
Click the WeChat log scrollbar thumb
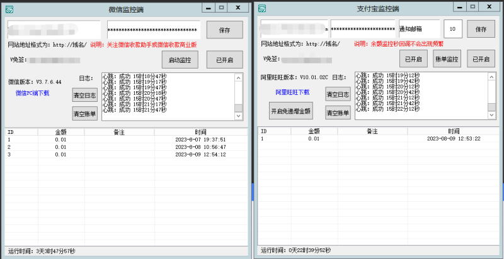[238, 107]
